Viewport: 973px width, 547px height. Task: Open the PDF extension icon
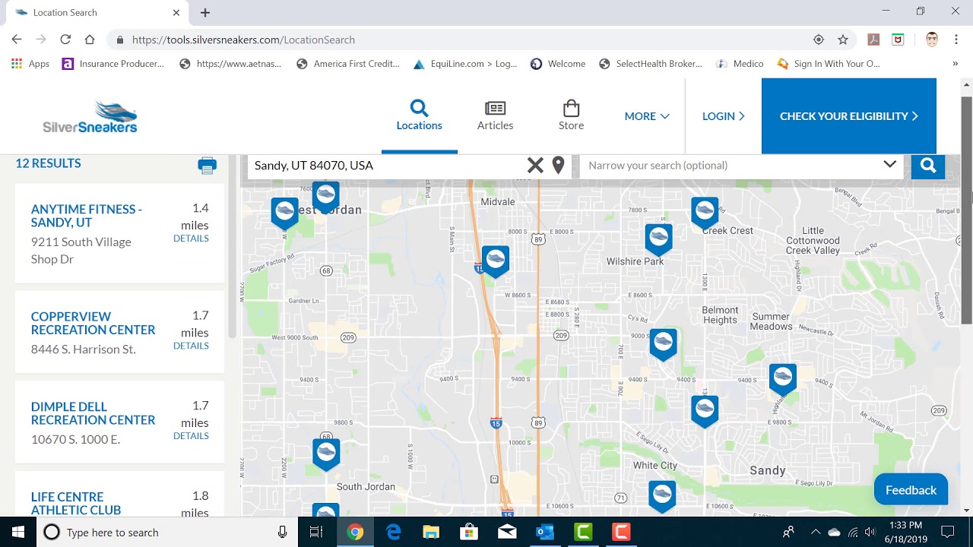click(x=874, y=40)
